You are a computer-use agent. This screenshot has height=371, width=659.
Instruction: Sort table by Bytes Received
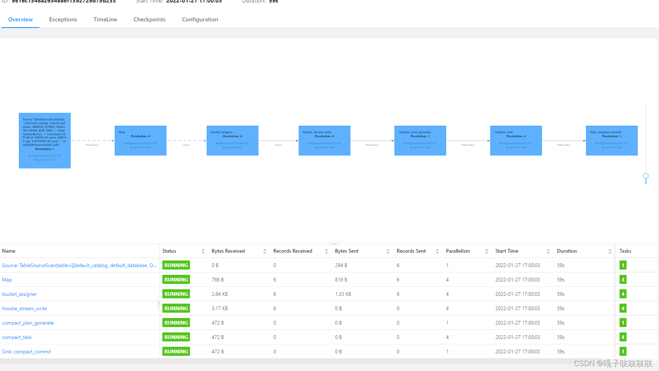coord(264,251)
